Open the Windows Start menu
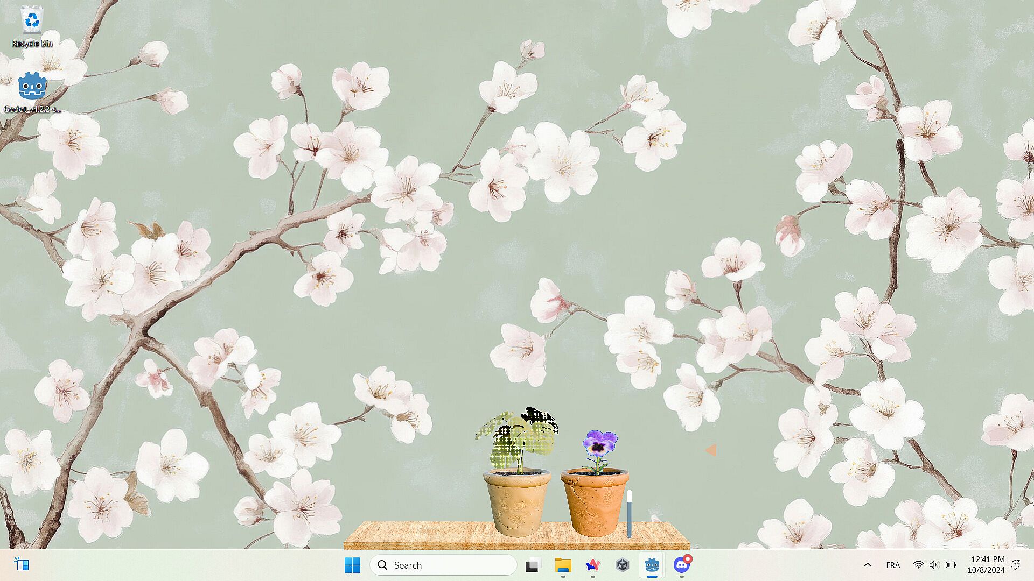 [x=352, y=565]
